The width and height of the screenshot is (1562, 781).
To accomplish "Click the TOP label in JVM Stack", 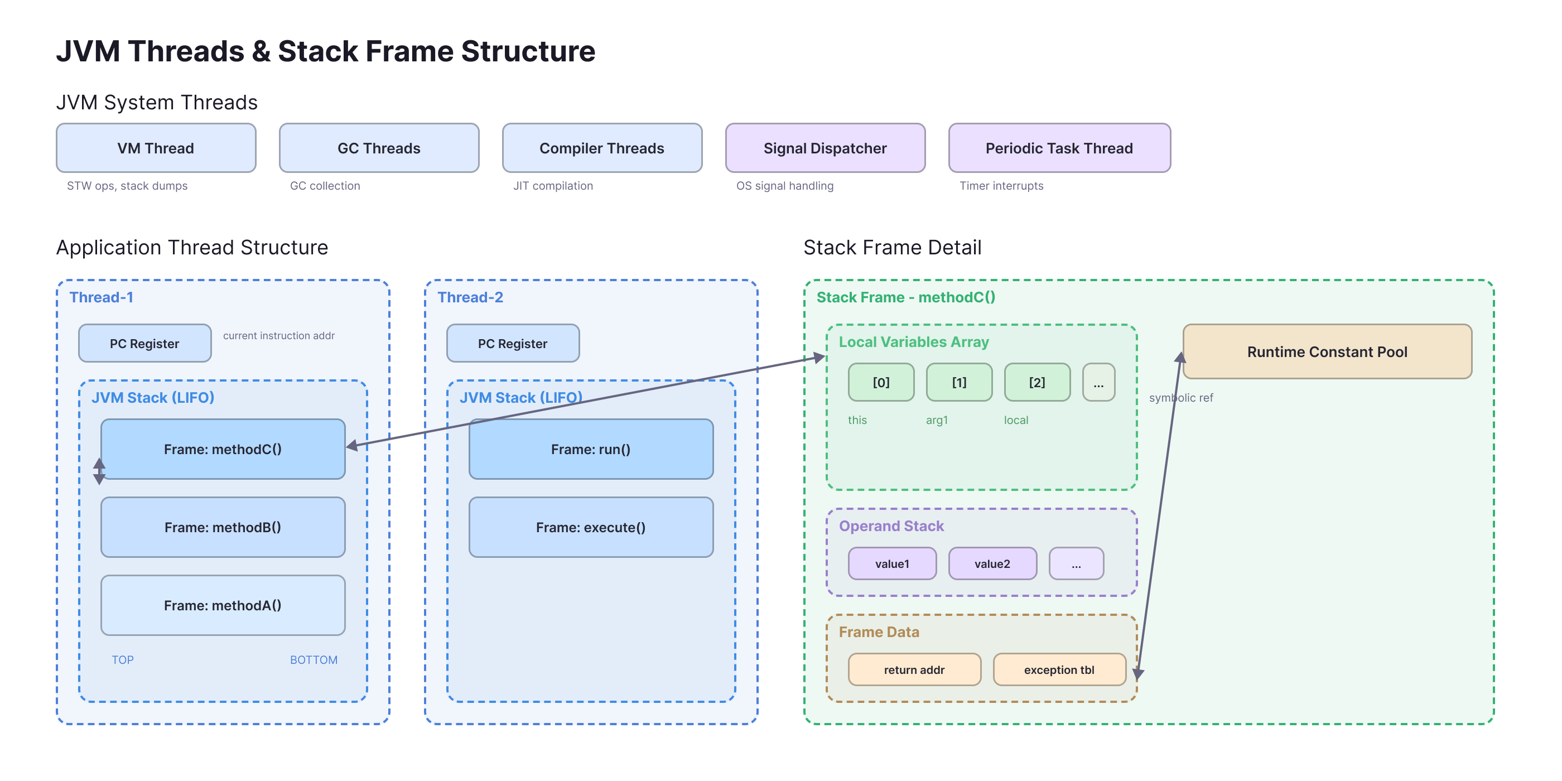I will pos(123,660).
